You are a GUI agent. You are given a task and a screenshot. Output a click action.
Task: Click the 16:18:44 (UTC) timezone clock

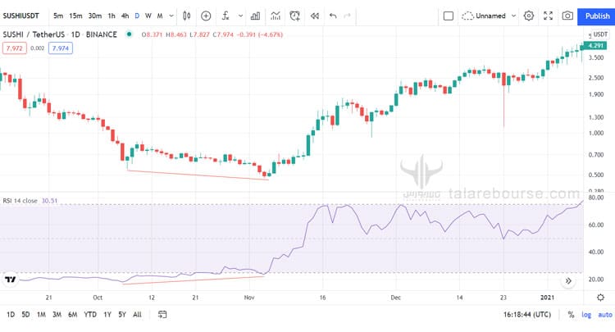point(527,314)
